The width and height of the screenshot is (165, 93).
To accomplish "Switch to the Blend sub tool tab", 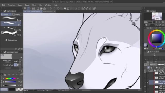I will 6,14.
